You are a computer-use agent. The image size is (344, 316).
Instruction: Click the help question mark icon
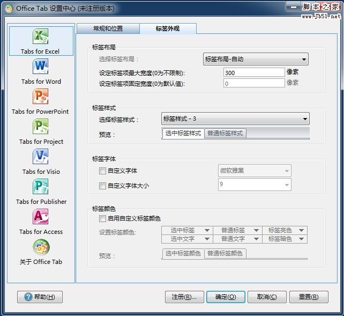click(x=28, y=297)
